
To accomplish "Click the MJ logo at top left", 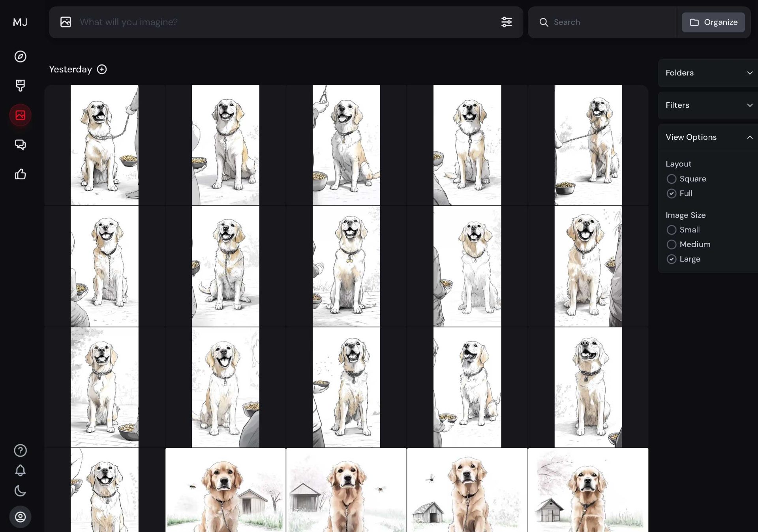I will 20,22.
